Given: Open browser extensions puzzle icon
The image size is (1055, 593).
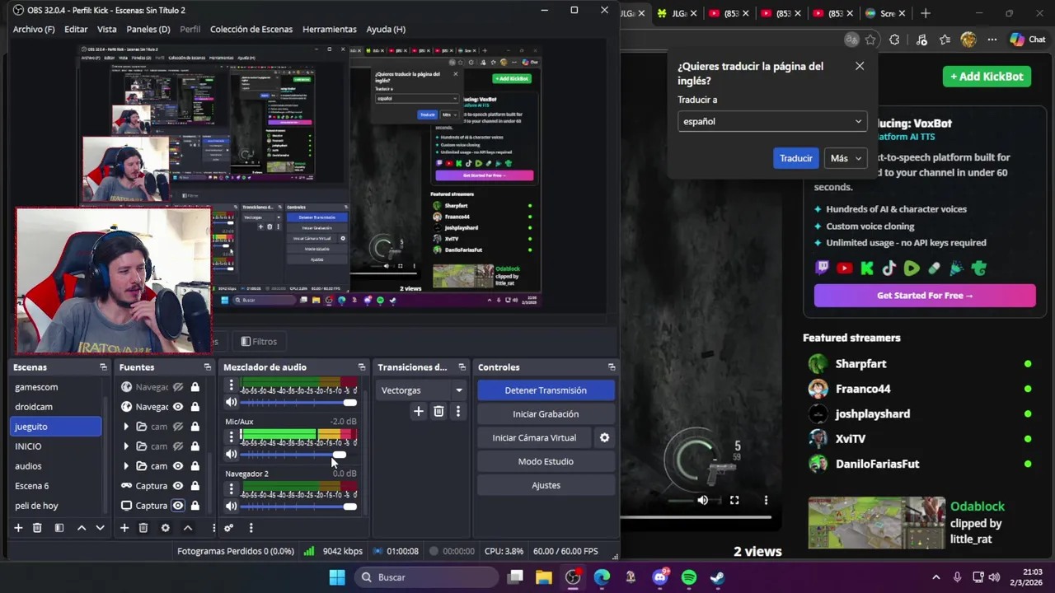Looking at the screenshot, I should [894, 40].
